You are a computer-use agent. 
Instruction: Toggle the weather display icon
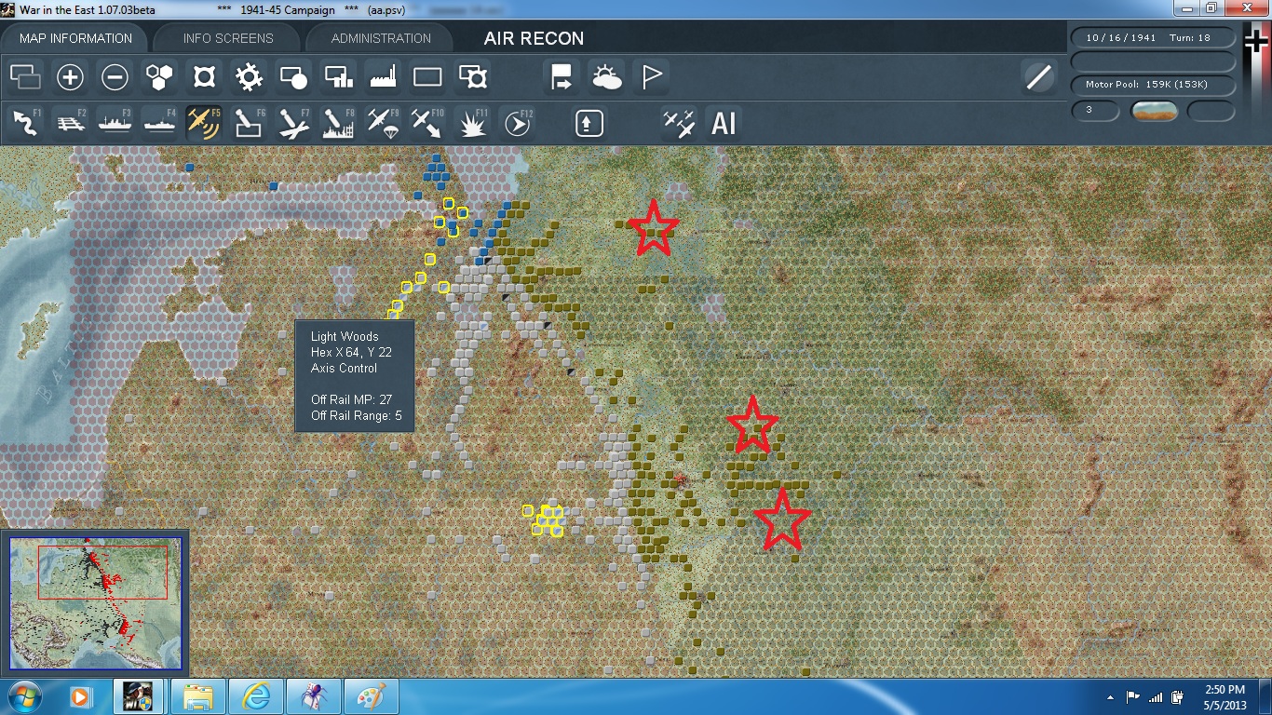[606, 77]
